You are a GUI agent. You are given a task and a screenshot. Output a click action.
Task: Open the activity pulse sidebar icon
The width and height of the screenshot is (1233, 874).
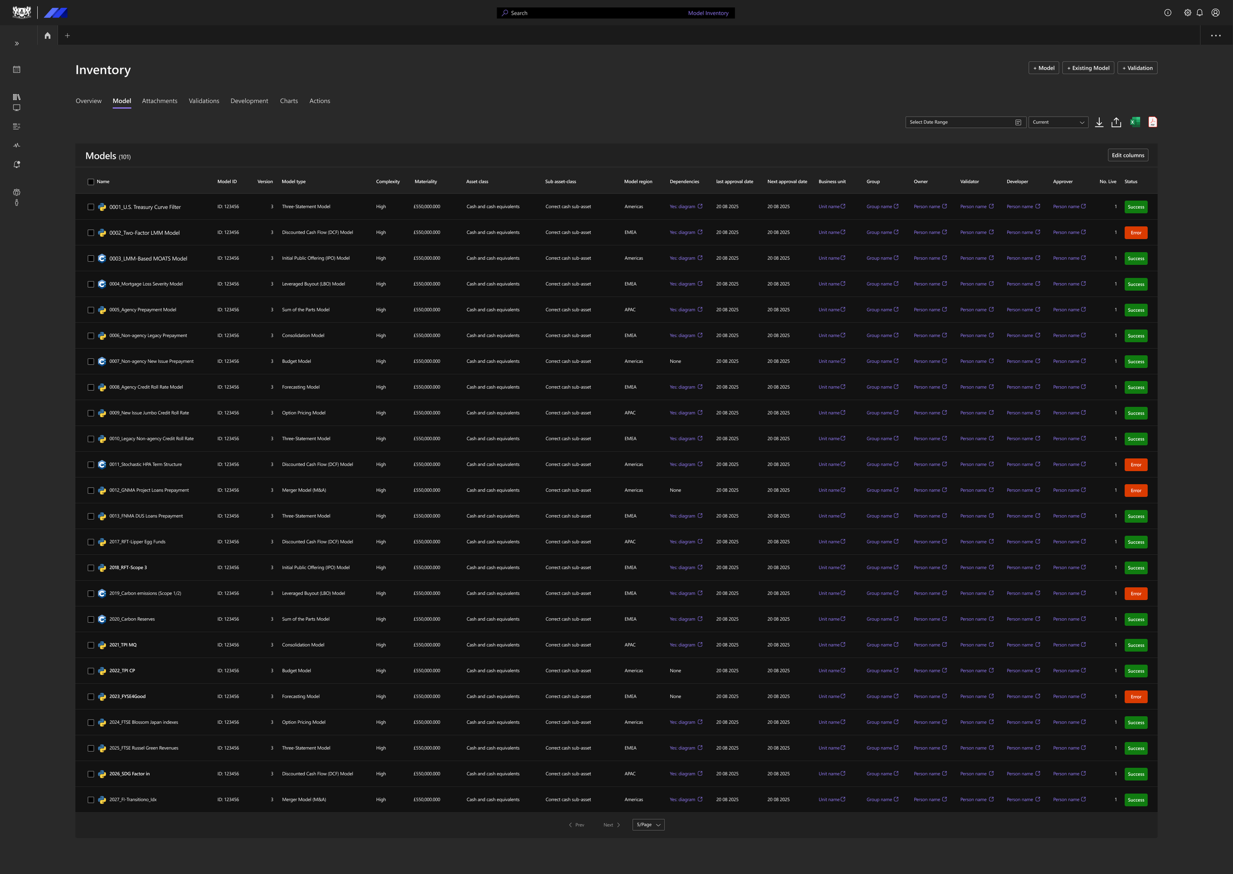[x=17, y=145]
